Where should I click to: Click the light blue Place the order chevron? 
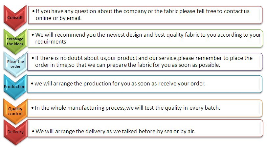(x=15, y=64)
